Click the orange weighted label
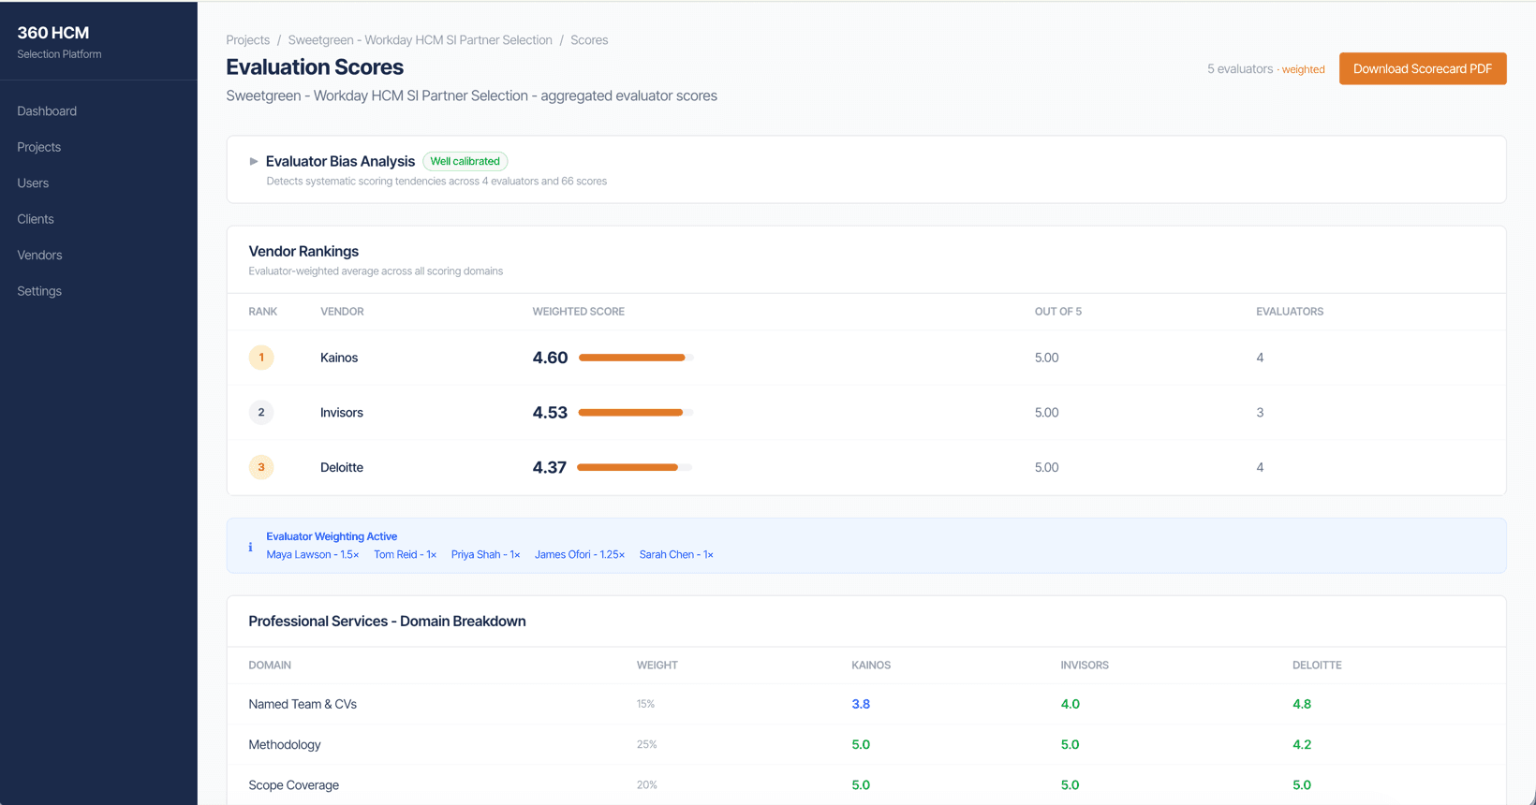Screen dimensions: 1536x805 (1303, 69)
